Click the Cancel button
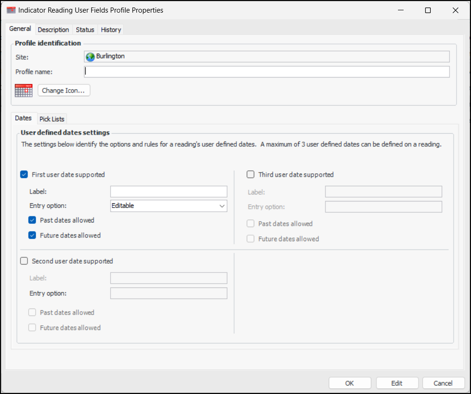 pos(443,383)
